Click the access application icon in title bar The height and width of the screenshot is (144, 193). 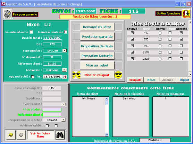click(x=3, y=4)
